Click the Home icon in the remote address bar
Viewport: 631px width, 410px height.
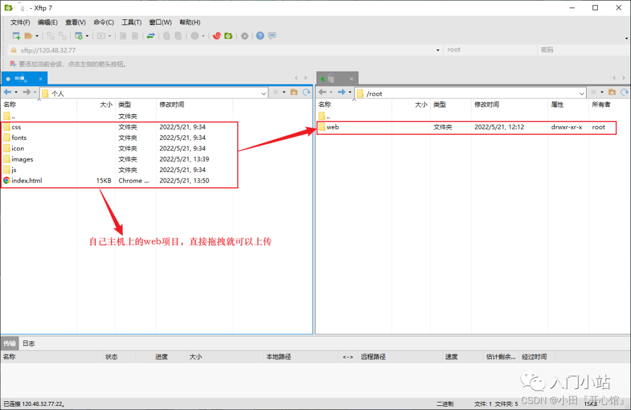(x=611, y=92)
